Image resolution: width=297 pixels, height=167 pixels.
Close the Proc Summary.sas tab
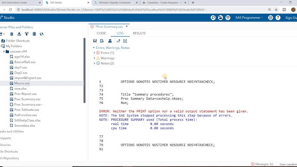click(x=127, y=26)
